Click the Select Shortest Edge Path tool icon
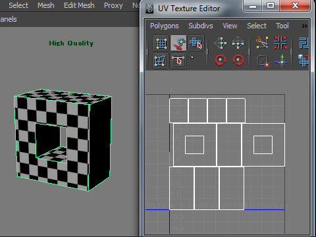316x237 pixels. coord(178,61)
